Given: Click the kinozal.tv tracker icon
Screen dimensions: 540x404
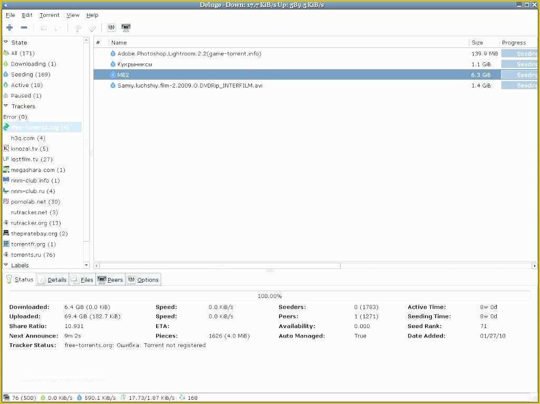Looking at the screenshot, I should (x=6, y=148).
